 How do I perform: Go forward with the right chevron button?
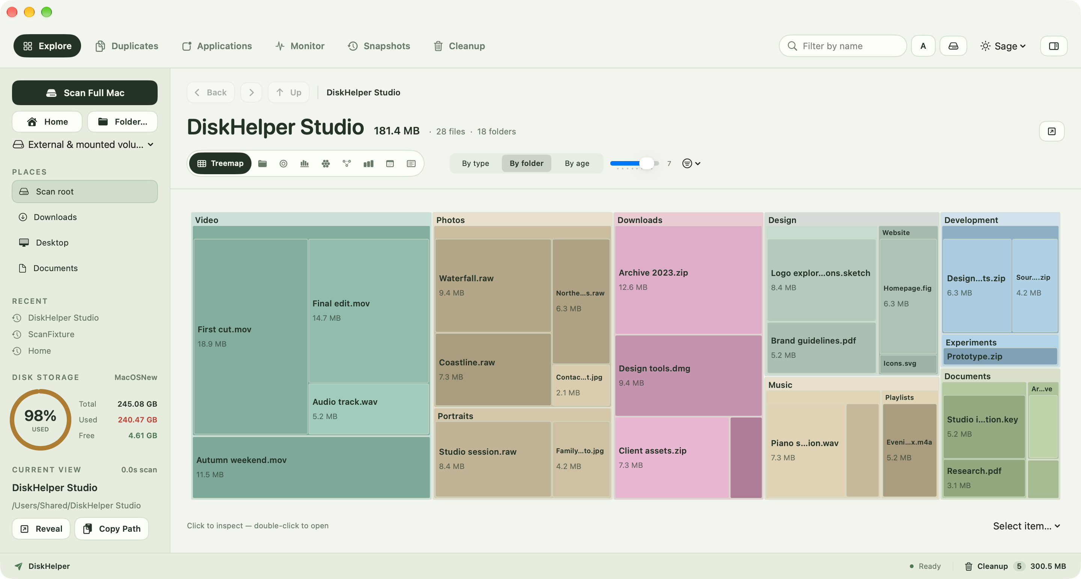251,92
